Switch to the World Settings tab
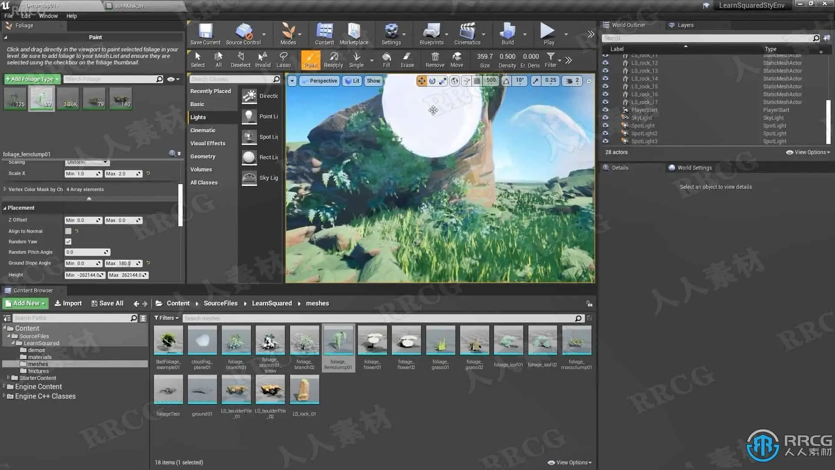The image size is (835, 470). [694, 168]
